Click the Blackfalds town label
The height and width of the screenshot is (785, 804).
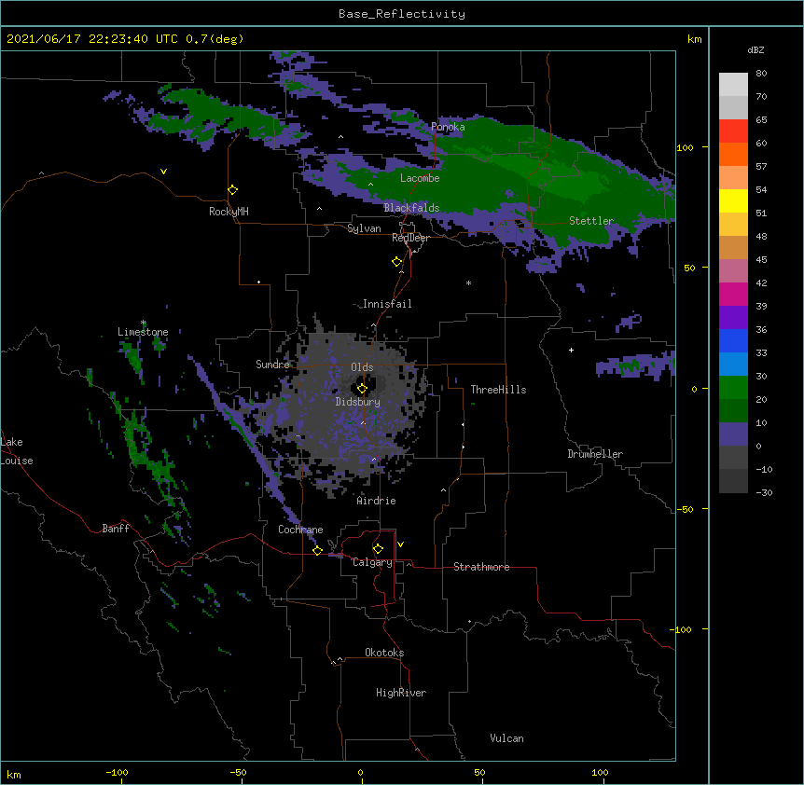click(x=411, y=208)
